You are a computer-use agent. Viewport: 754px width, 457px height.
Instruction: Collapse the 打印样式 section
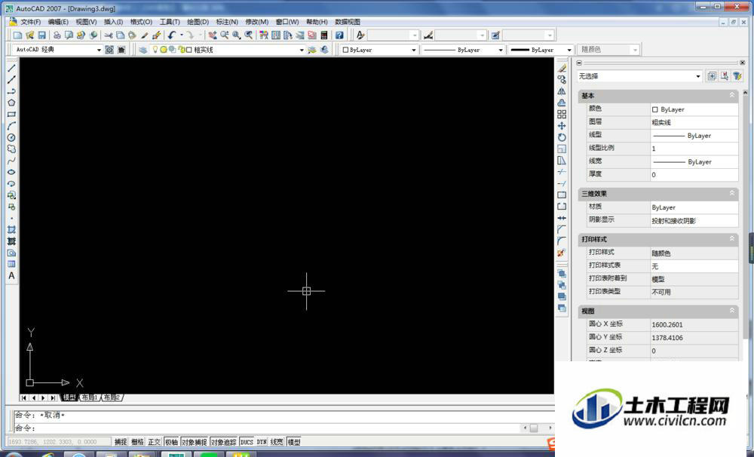(732, 238)
